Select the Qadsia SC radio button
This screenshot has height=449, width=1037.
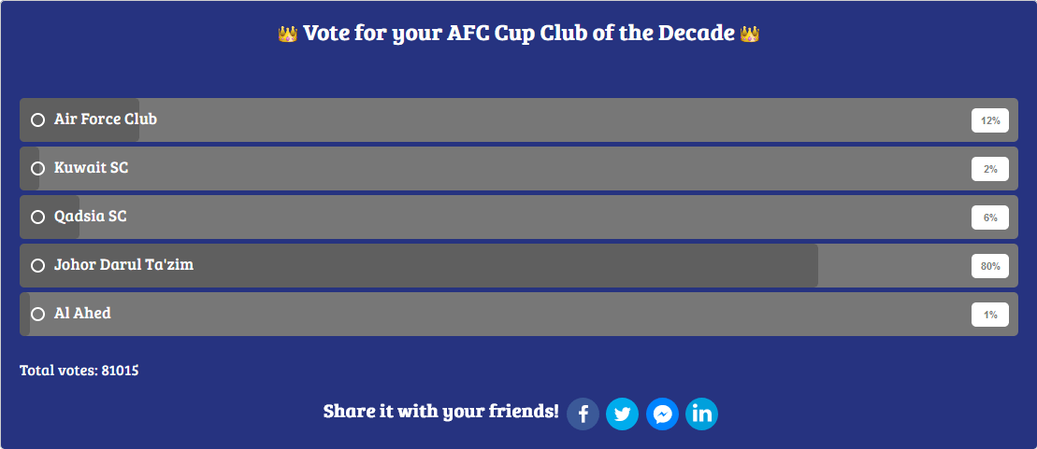click(x=38, y=217)
